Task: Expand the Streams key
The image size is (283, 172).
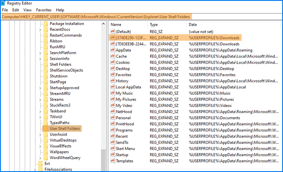Action: [40, 100]
